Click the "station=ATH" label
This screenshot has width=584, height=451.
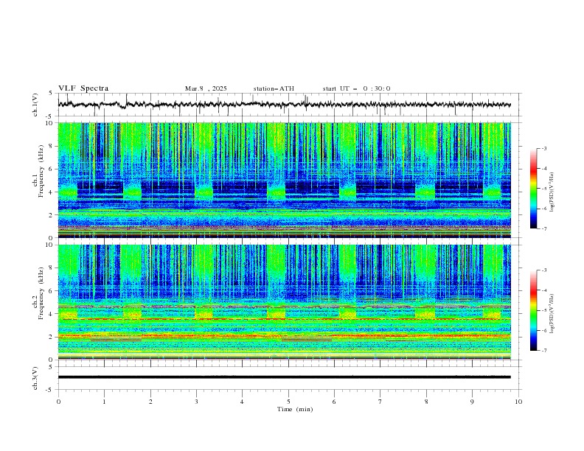point(274,88)
